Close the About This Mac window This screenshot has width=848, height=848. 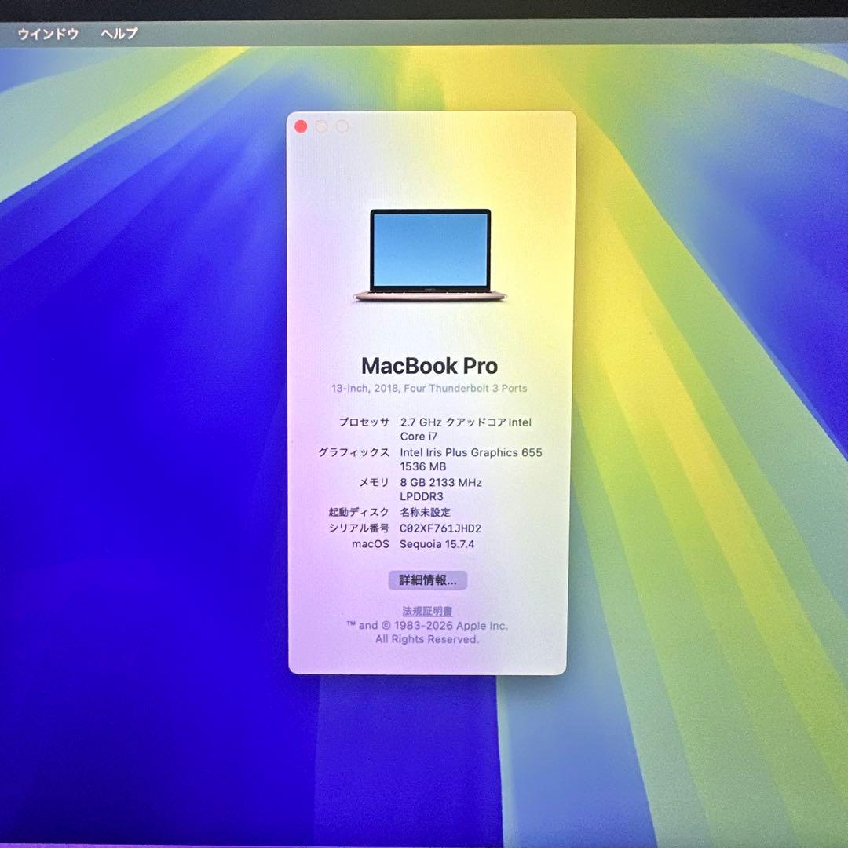pyautogui.click(x=302, y=126)
